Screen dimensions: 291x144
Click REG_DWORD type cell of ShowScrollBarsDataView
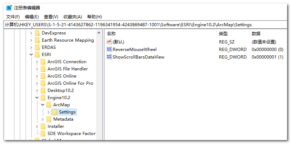click(x=233, y=57)
